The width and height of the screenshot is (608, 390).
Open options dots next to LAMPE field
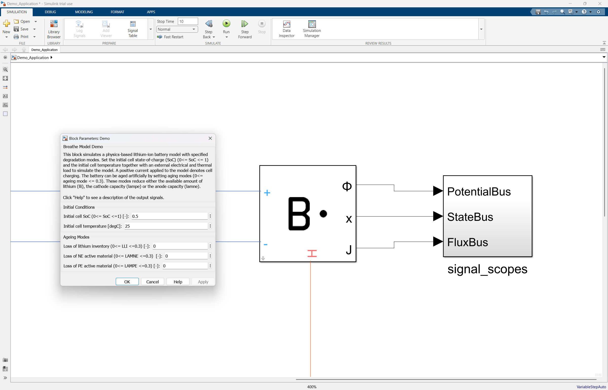click(x=210, y=266)
